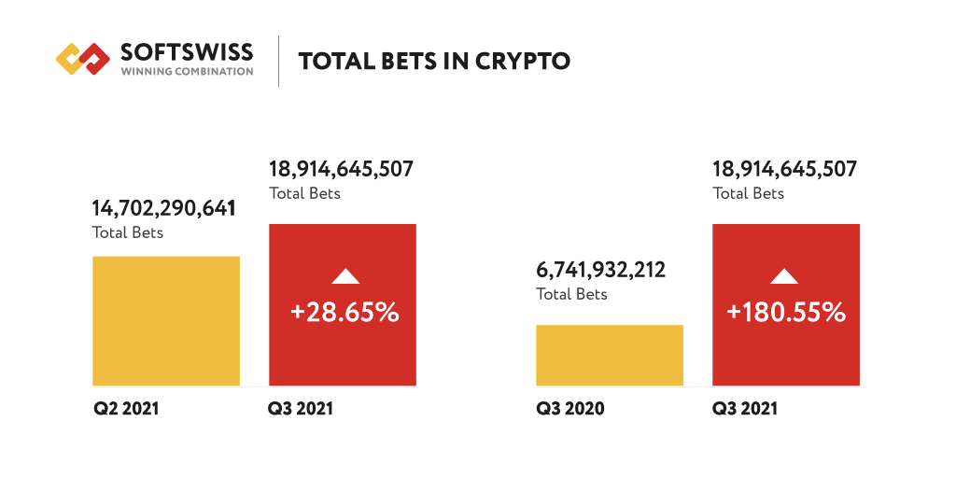Click the WINNING COMBINATION tagline
Screen dimensions: 956x477
coord(187,72)
